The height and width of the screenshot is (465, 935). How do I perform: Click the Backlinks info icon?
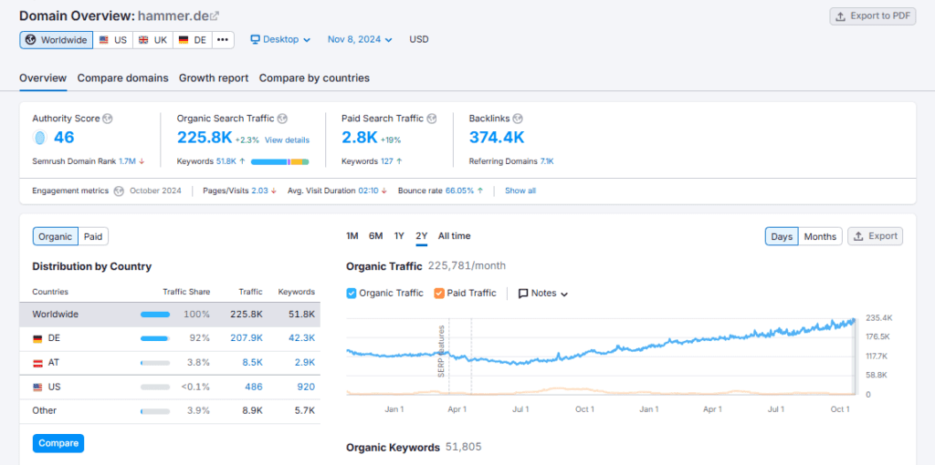pos(518,119)
